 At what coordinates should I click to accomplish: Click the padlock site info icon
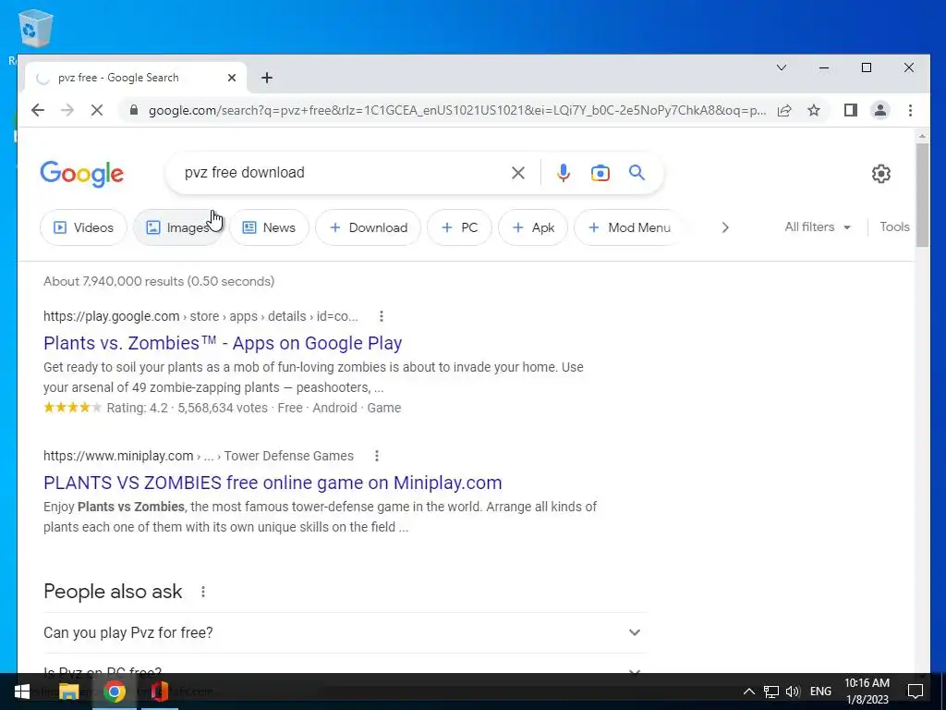134,110
